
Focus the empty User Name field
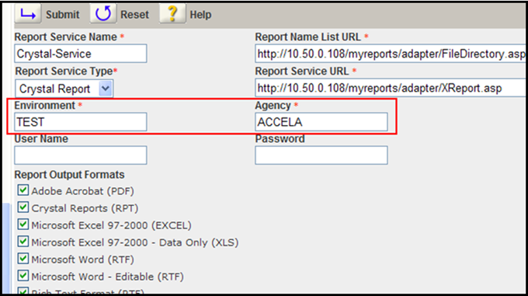(81, 155)
